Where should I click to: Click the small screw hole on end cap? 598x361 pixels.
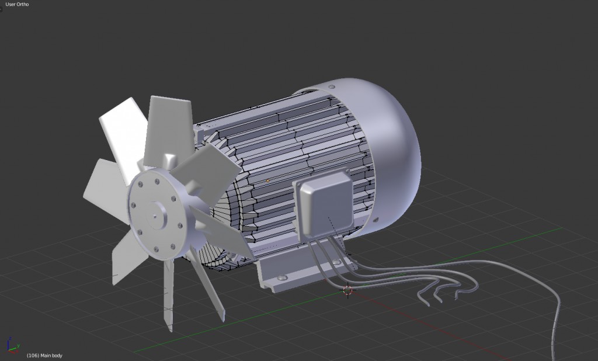(x=380, y=221)
